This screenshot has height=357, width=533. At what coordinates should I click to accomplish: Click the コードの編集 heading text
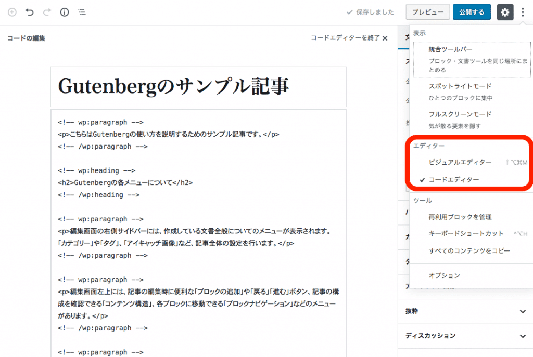coord(26,38)
